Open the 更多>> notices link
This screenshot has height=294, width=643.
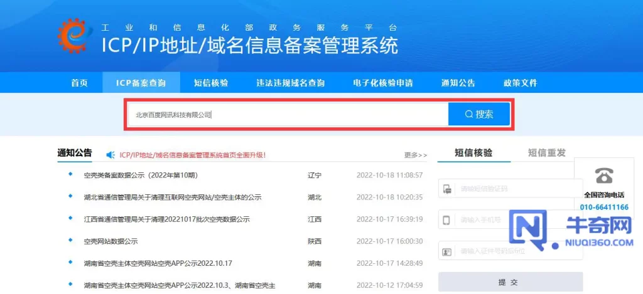(416, 155)
